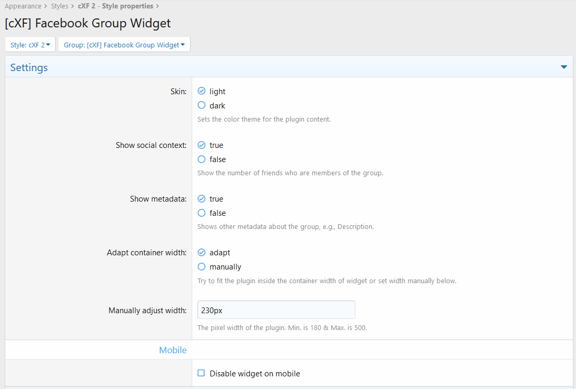Select the light skin radio button
The width and height of the screenshot is (576, 389).
(x=202, y=91)
